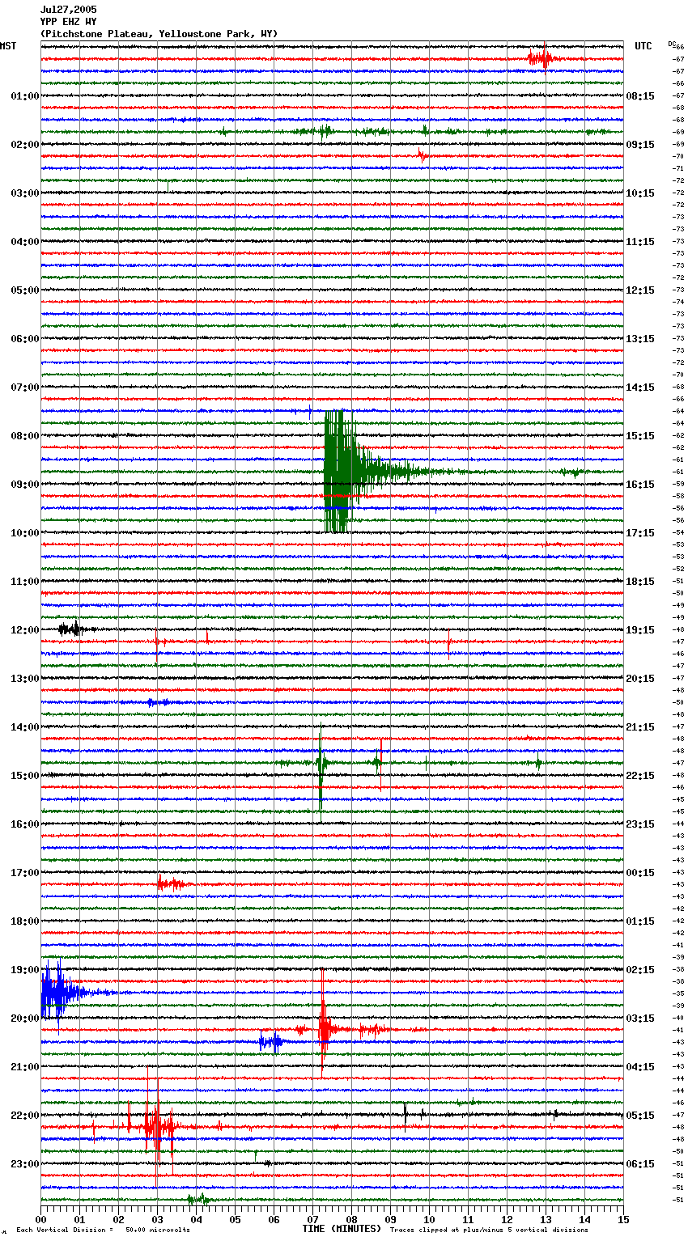This screenshot has height=1241, width=688.
Task: Click the 08:15 UTC time label
Action: tap(640, 96)
